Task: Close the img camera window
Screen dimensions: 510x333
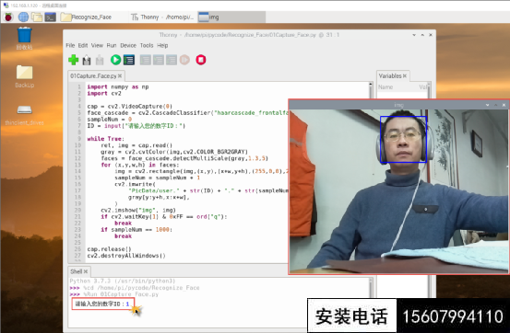Action: pyautogui.click(x=504, y=105)
